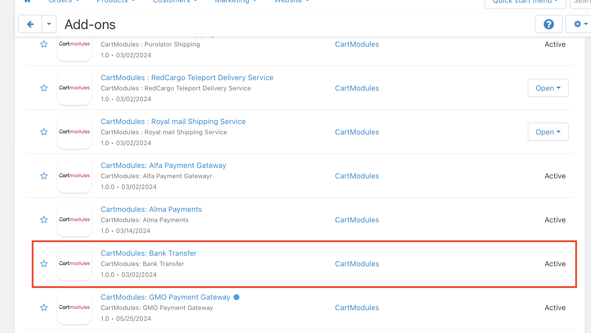Click CartModules developer link for Bank Transfer
The image size is (591, 333).
(357, 264)
